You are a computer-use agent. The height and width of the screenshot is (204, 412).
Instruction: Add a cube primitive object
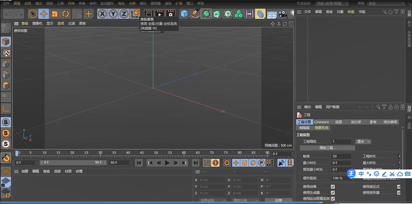click(x=184, y=14)
